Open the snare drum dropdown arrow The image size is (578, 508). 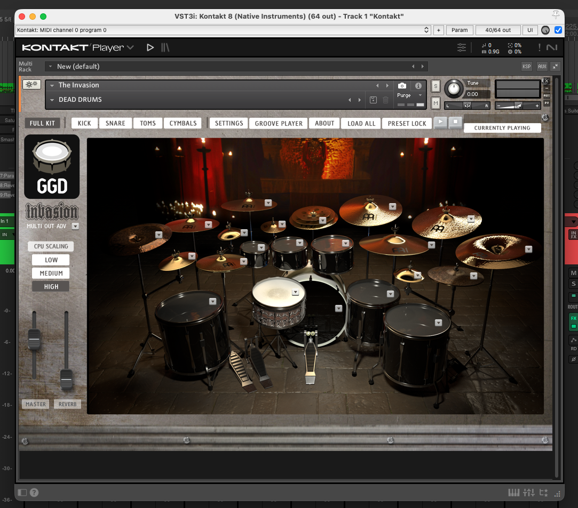pos(295,292)
